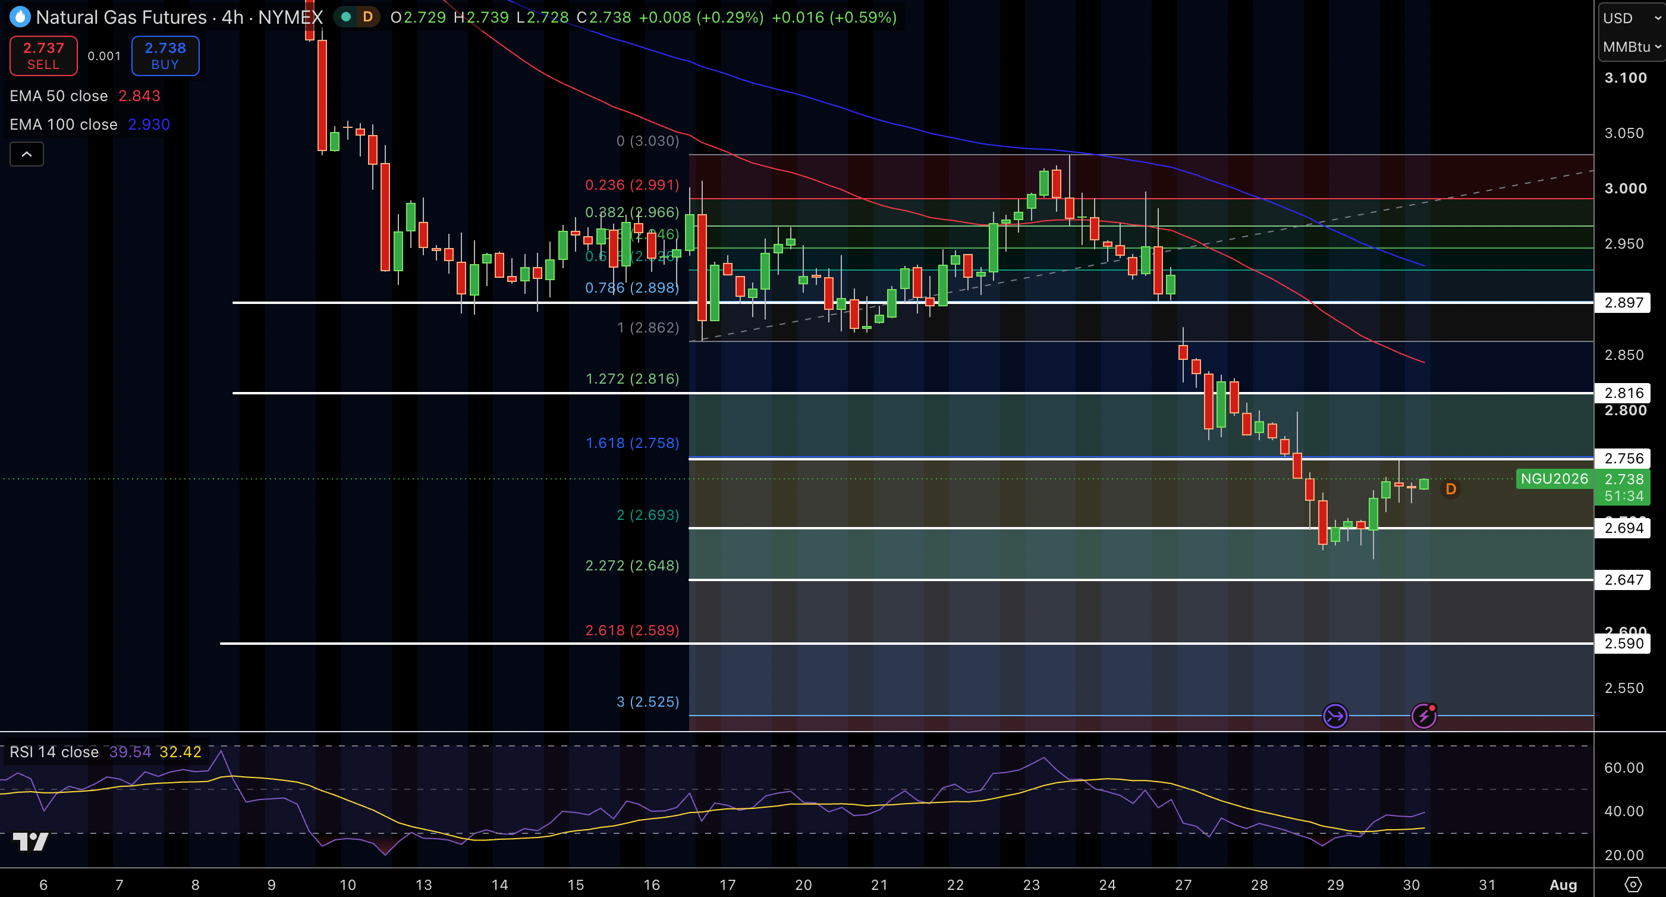Select the 0.786 (2.898) Fibonacci level label
Viewport: 1666px width, 897px height.
point(632,288)
